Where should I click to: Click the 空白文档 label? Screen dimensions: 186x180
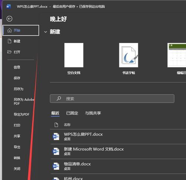tap(74, 73)
